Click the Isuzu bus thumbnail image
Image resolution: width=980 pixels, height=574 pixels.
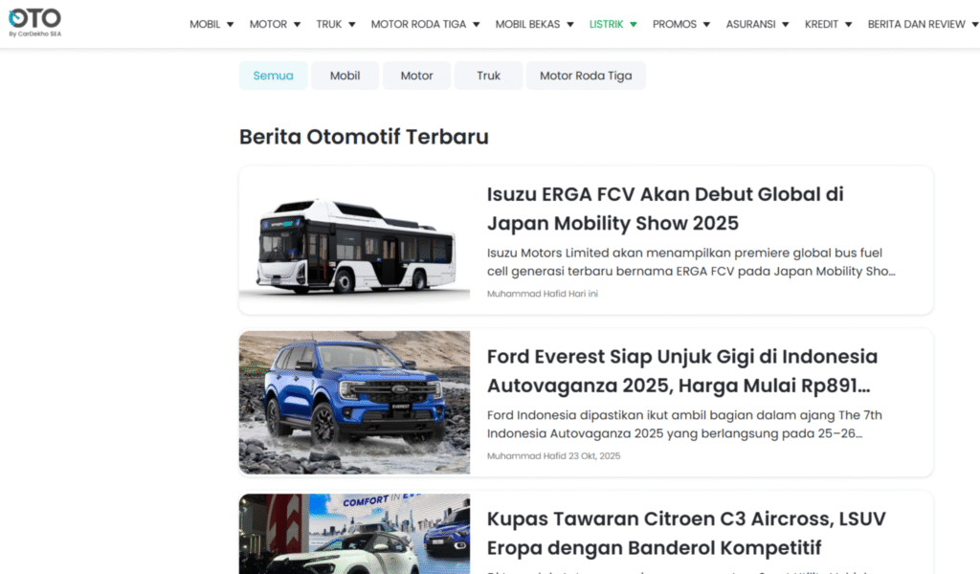click(x=354, y=241)
